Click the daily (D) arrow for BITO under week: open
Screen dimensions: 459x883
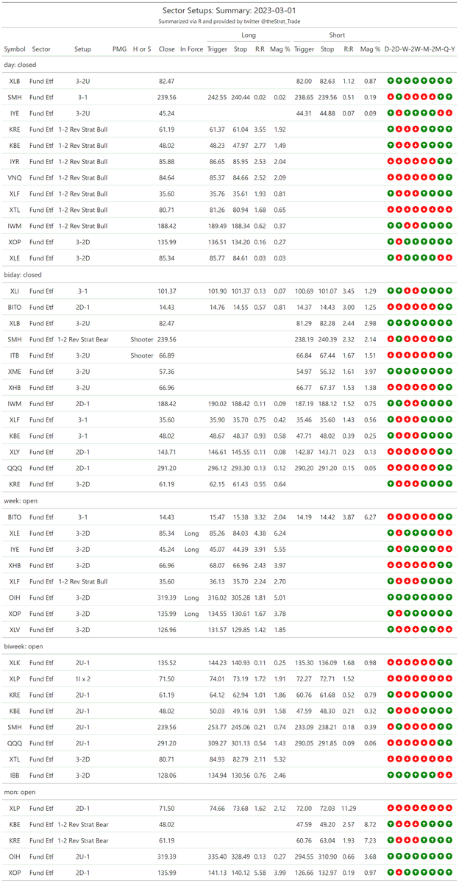pos(391,517)
